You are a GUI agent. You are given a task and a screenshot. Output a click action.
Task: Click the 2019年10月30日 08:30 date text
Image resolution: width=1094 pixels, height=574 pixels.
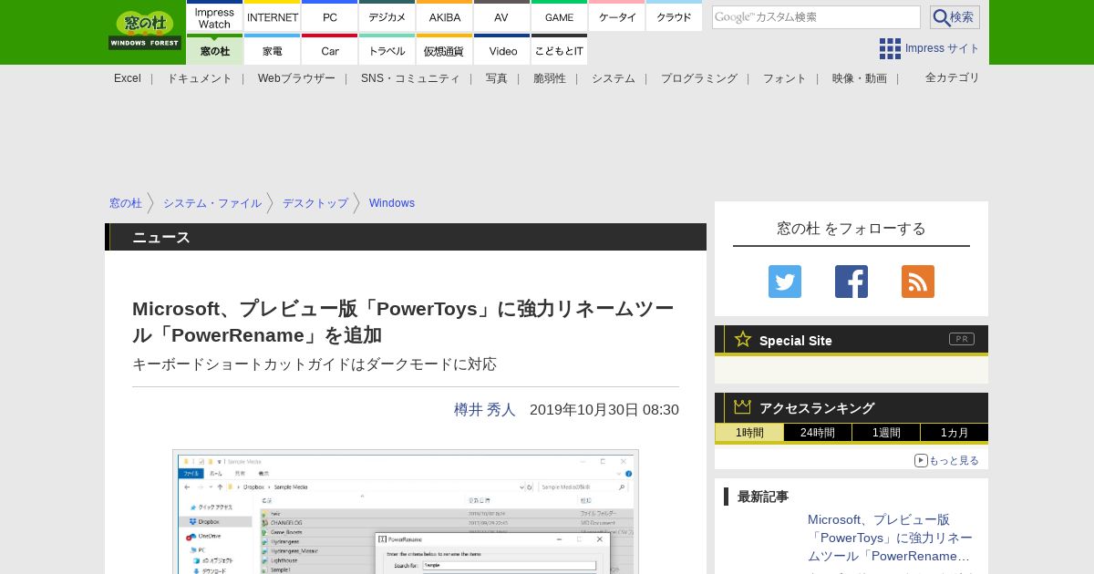click(x=604, y=410)
